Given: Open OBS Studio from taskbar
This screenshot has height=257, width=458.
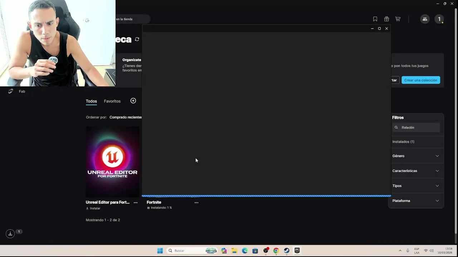Looking at the screenshot, I should tap(266, 251).
